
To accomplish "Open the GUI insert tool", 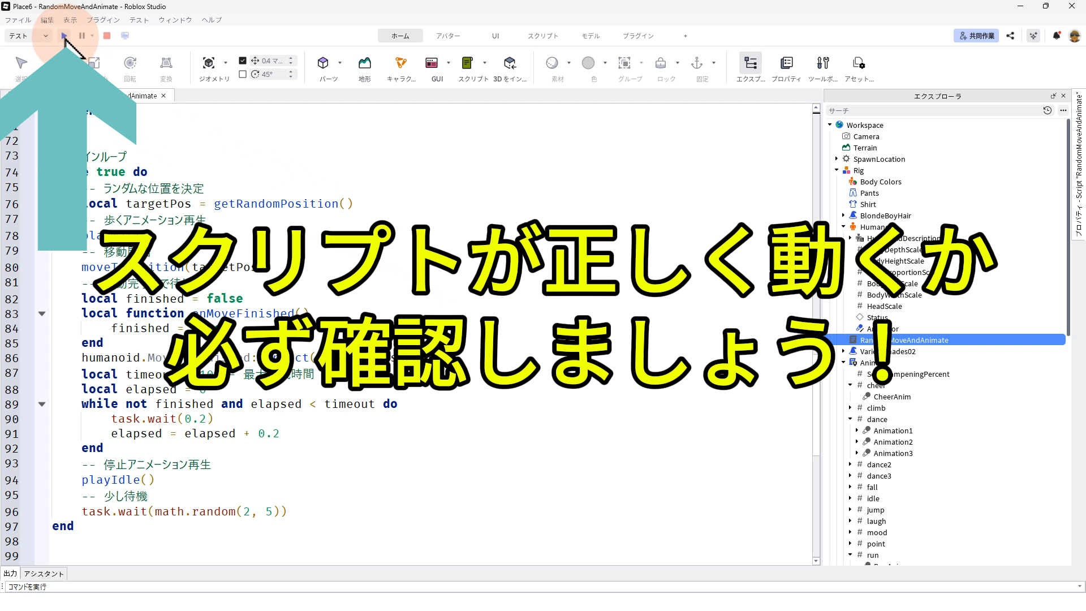I will 432,63.
